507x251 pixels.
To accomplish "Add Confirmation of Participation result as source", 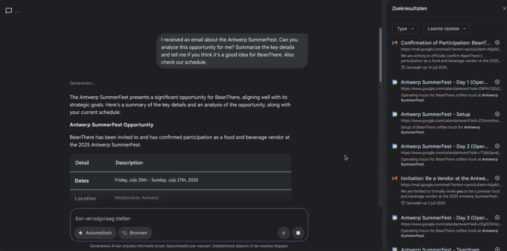I will 497,43.
